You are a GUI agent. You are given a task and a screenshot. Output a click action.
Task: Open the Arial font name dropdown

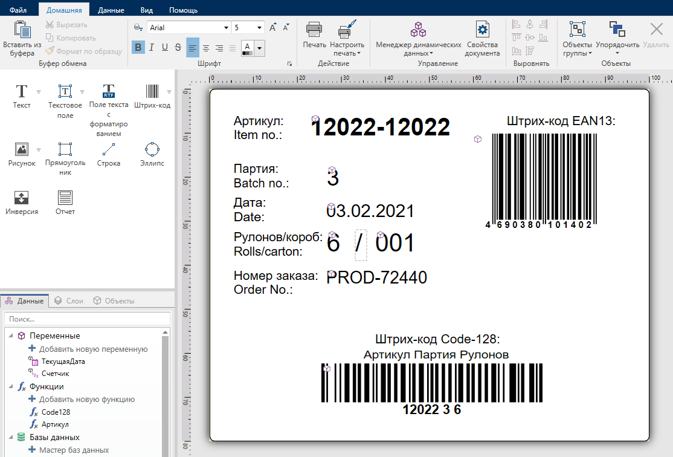tap(226, 28)
